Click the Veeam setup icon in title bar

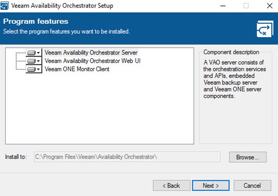[5, 5]
